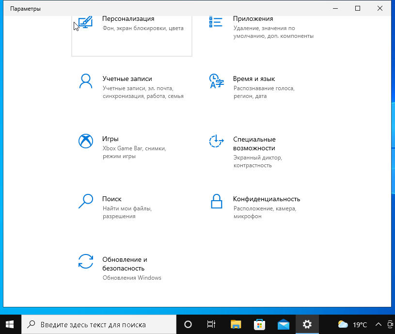Click "Фон, экран блокировки, цвета" description
The height and width of the screenshot is (334, 395).
(143, 28)
